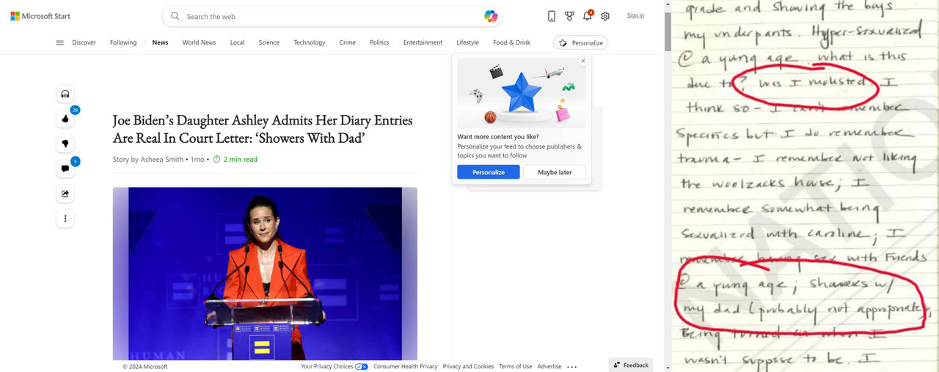Expand footer more links ellipsis
The image size is (939, 372).
click(x=572, y=366)
